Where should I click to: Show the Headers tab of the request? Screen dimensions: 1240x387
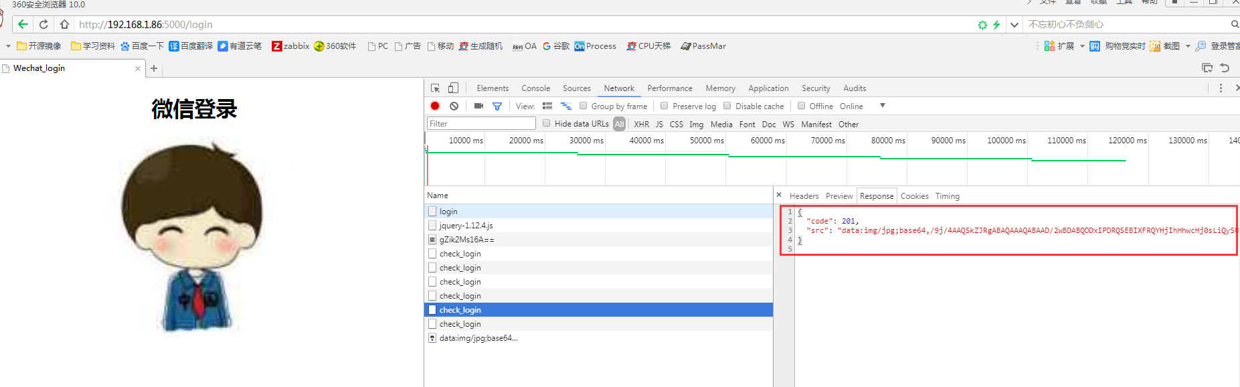(804, 196)
